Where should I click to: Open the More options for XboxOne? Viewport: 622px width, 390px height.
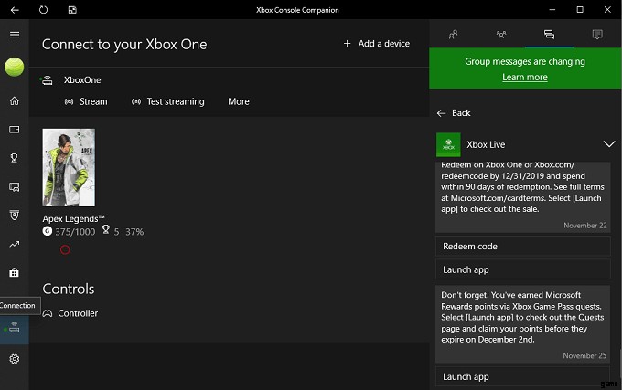[238, 101]
